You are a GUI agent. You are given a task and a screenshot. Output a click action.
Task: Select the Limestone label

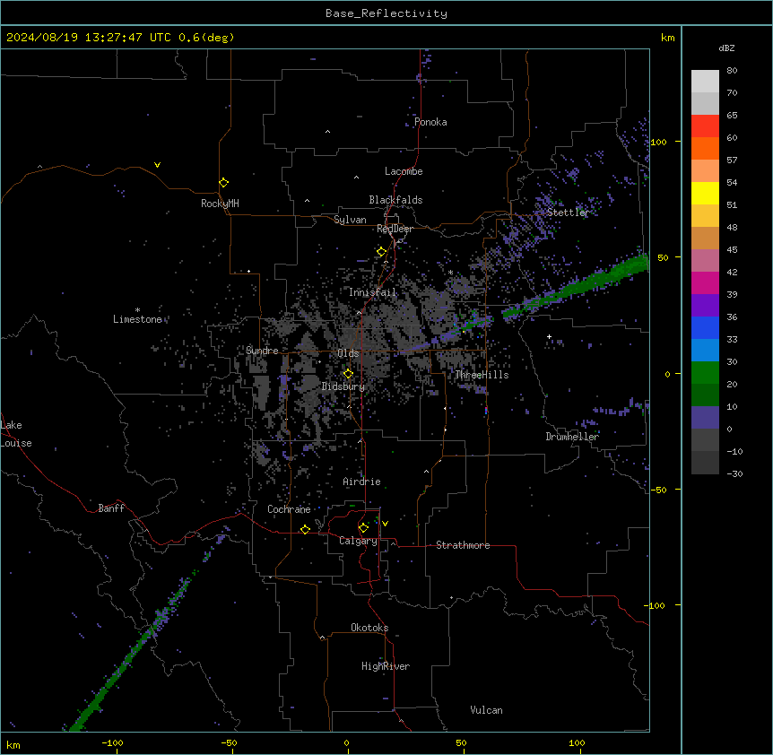137,319
